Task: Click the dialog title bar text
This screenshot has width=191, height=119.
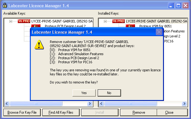Action: (62, 32)
